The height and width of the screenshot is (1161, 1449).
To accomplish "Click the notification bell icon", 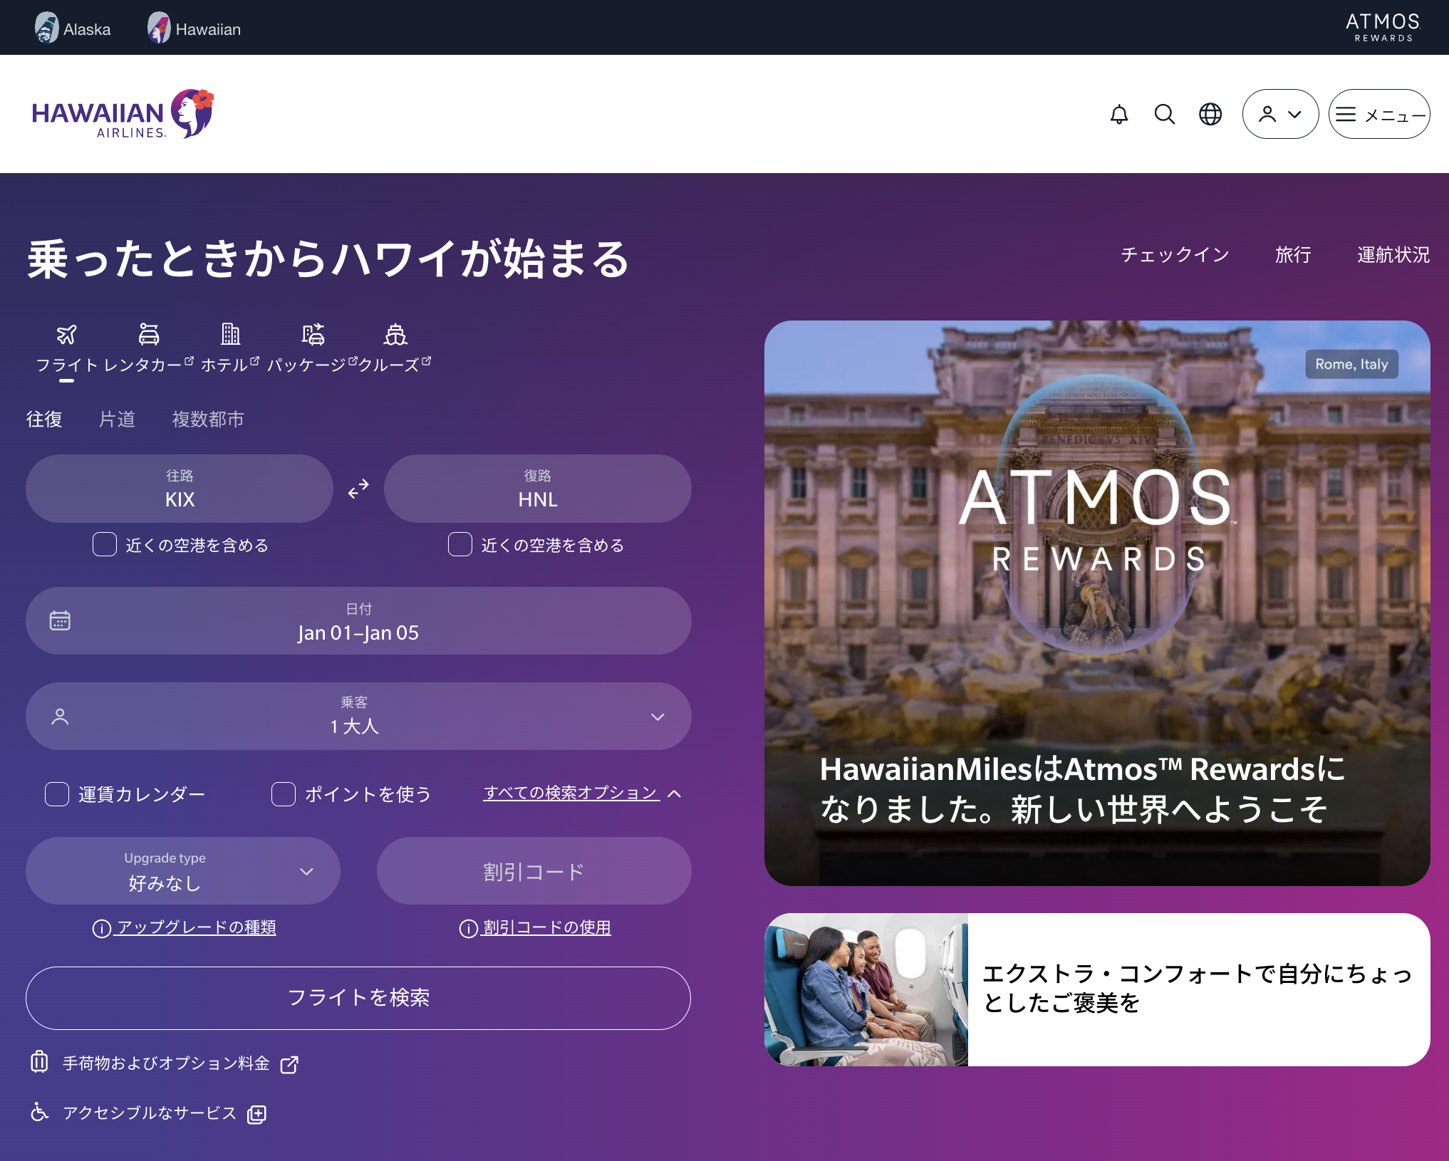I will pos(1119,114).
